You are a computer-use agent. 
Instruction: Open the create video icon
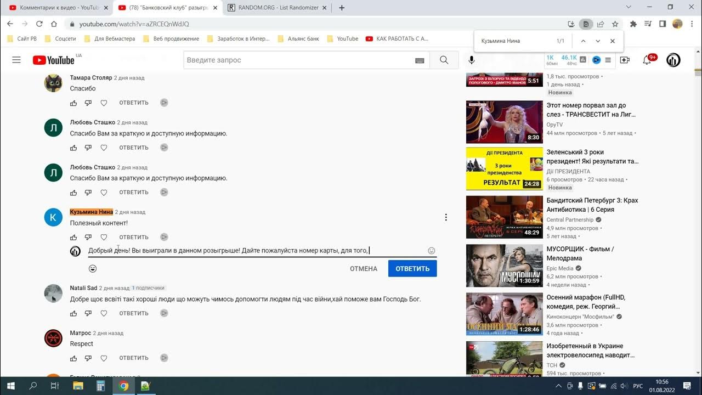coord(625,60)
